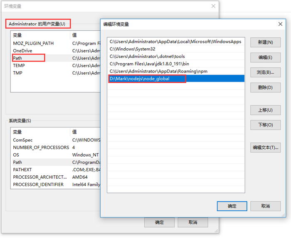Select OneDrive user variable

point(22,51)
